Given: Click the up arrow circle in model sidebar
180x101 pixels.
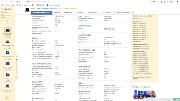Looking at the screenshot, I should coord(8,22).
